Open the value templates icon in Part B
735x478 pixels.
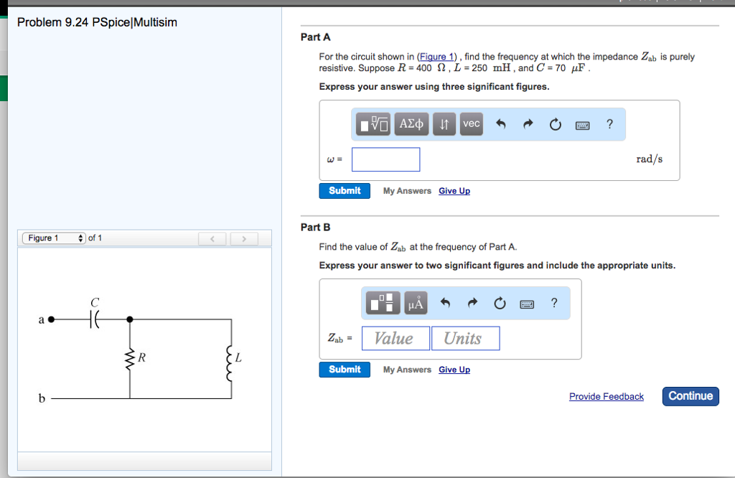click(x=382, y=302)
